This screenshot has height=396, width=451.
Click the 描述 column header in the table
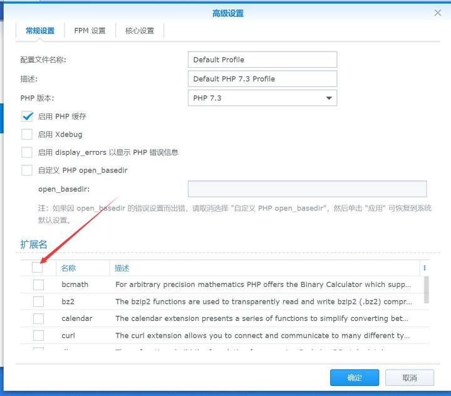[265, 268]
